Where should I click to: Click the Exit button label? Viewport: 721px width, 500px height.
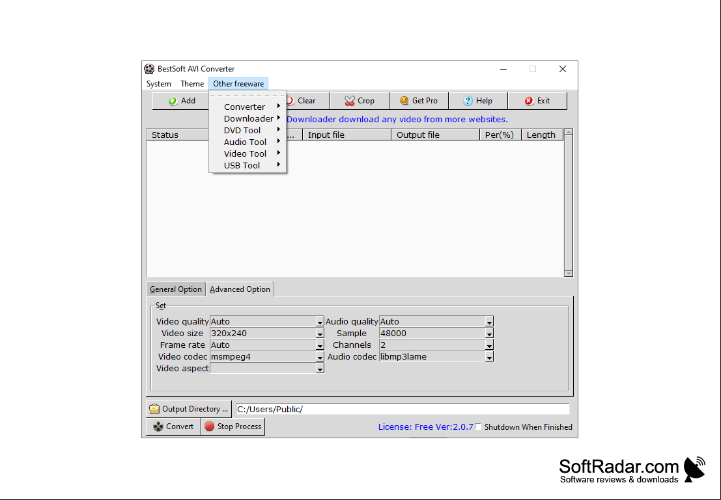click(x=543, y=101)
